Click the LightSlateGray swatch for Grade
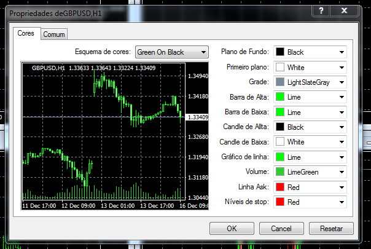Image resolution: width=371 pixels, height=249 pixels. [280, 82]
